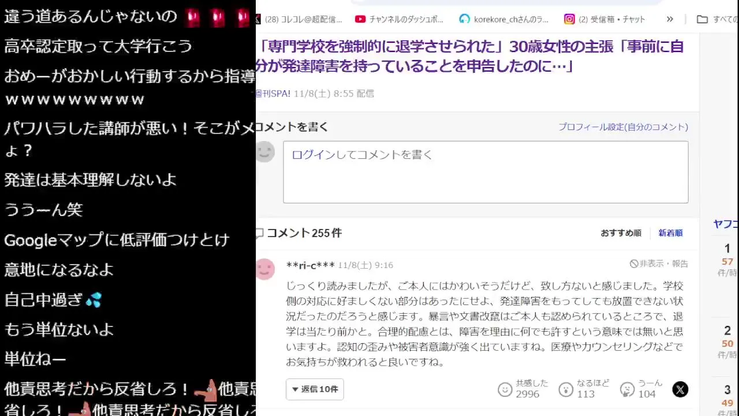Click the chat message 意地になるなよ

[59, 270]
